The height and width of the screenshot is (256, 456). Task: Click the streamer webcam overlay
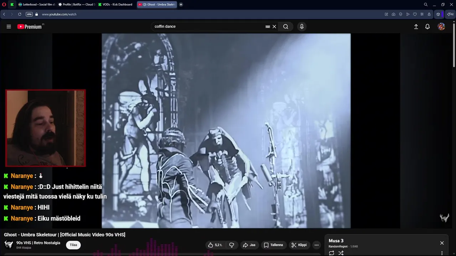46,128
